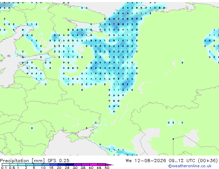Click the 5 mm legend color swatch
The image size is (219, 169).
coord(38,165)
